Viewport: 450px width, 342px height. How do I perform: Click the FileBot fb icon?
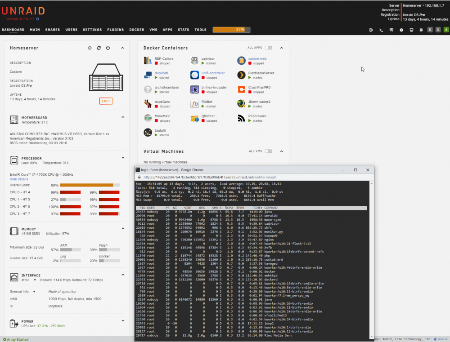(194, 103)
